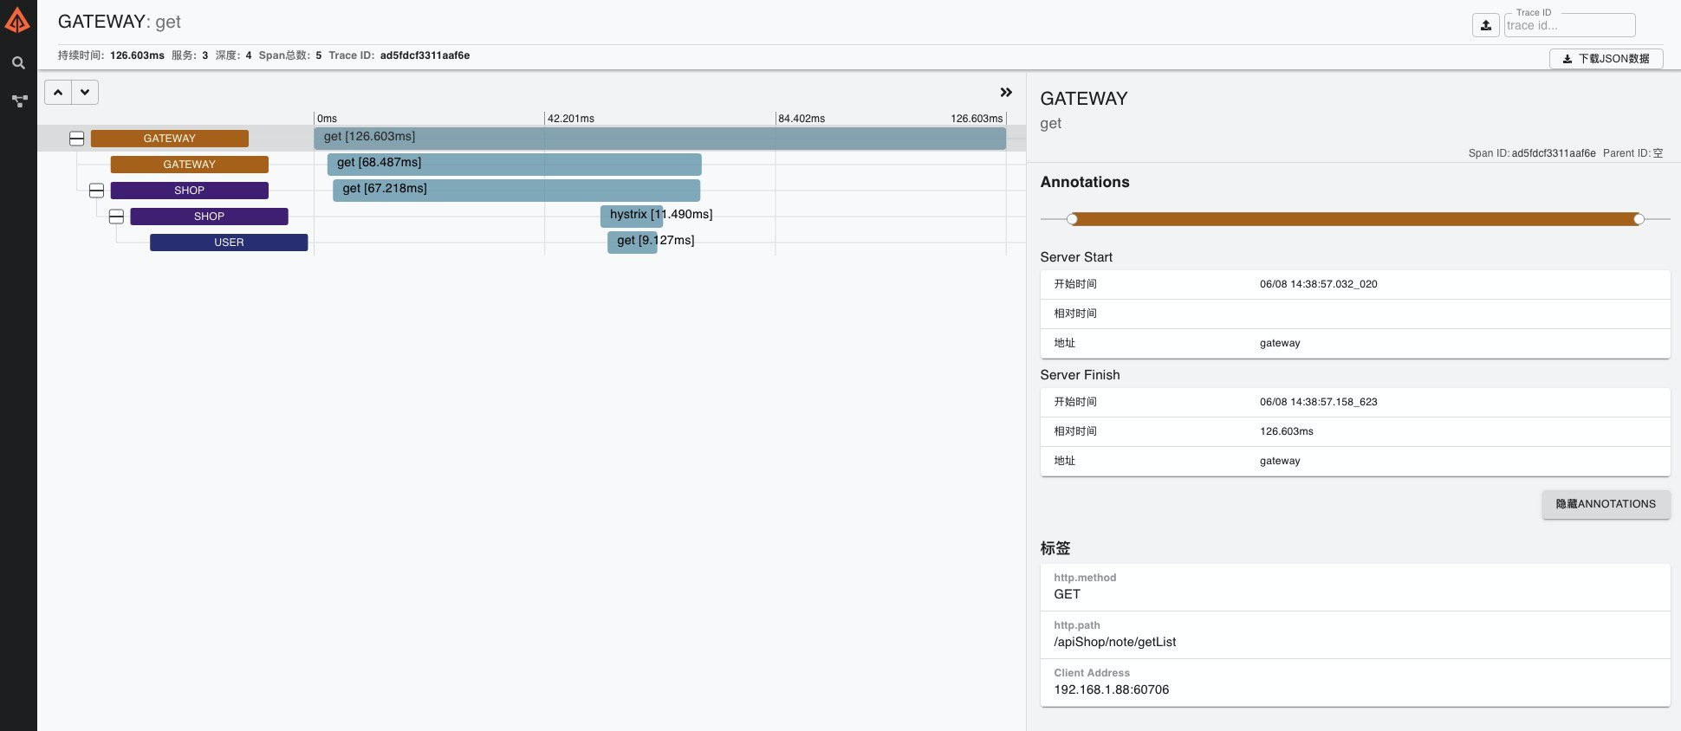Click the get [9.127ms] span bar
This screenshot has height=731, width=1681.
click(x=633, y=242)
